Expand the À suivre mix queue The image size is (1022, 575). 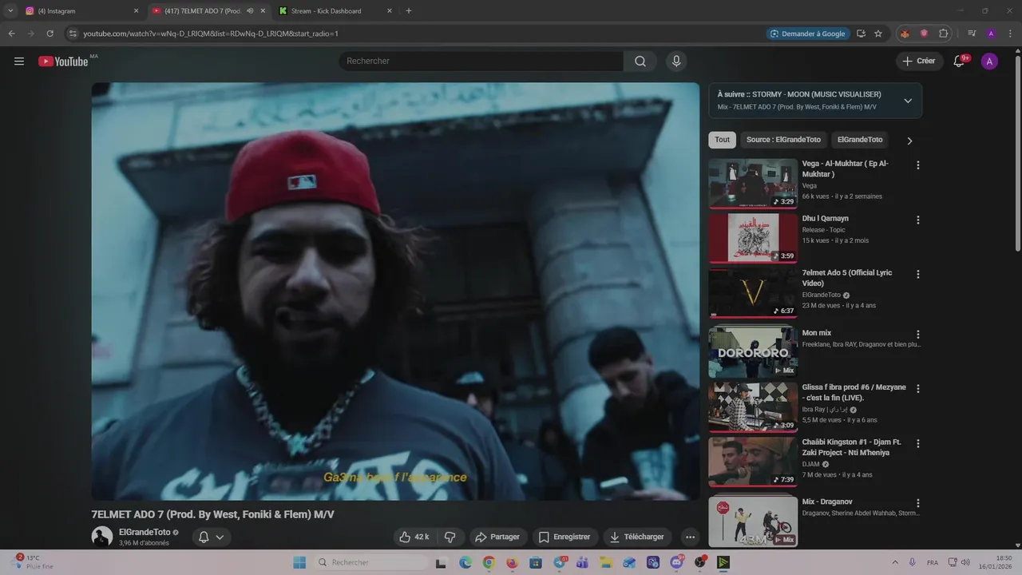pyautogui.click(x=908, y=101)
